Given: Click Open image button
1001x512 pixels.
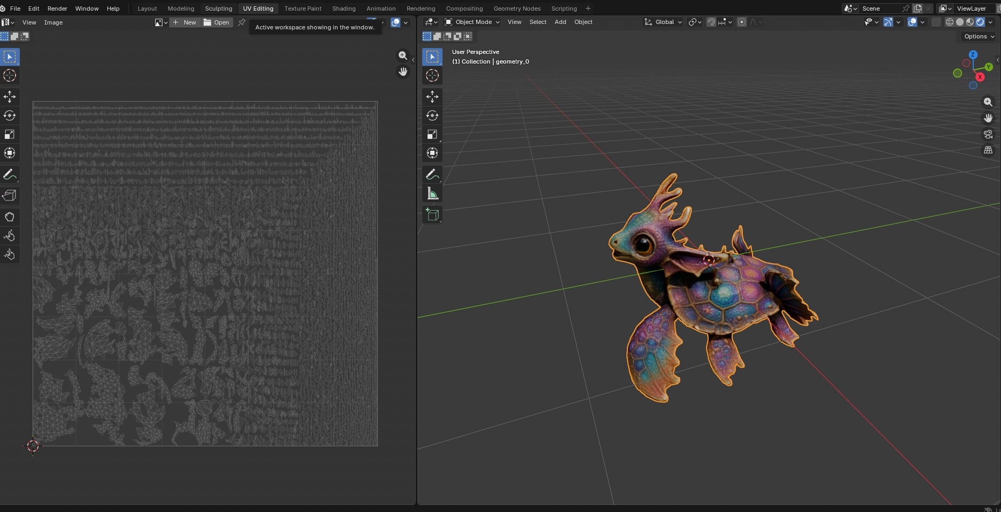Looking at the screenshot, I should 217,22.
